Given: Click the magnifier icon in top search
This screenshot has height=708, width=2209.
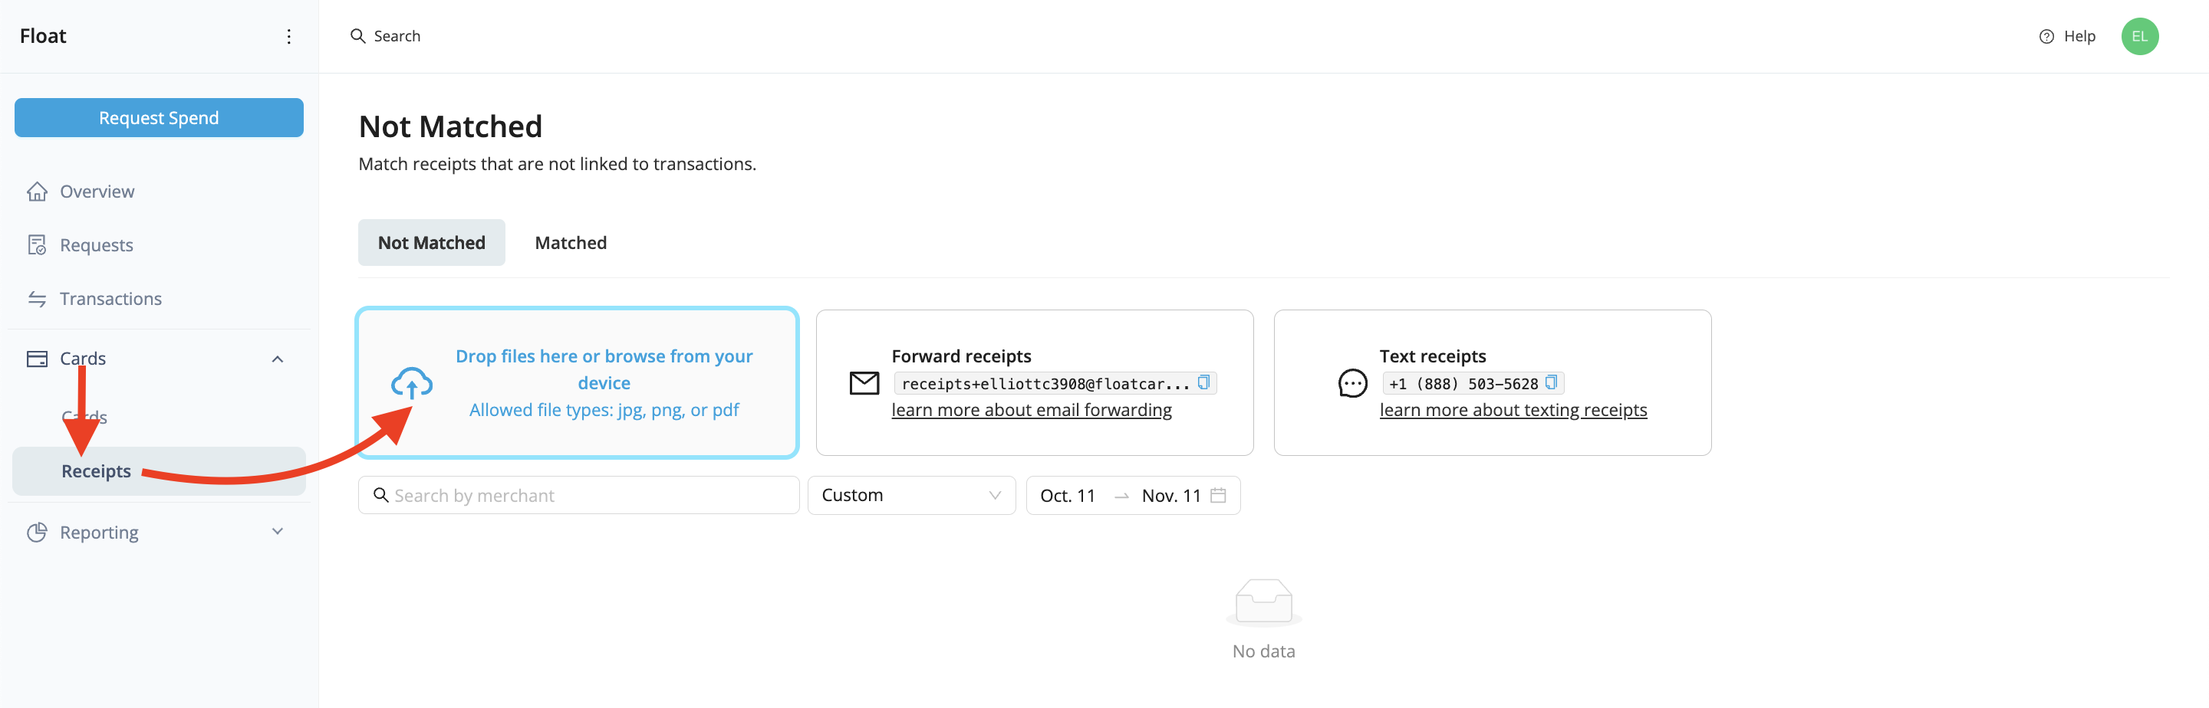Looking at the screenshot, I should 357,36.
